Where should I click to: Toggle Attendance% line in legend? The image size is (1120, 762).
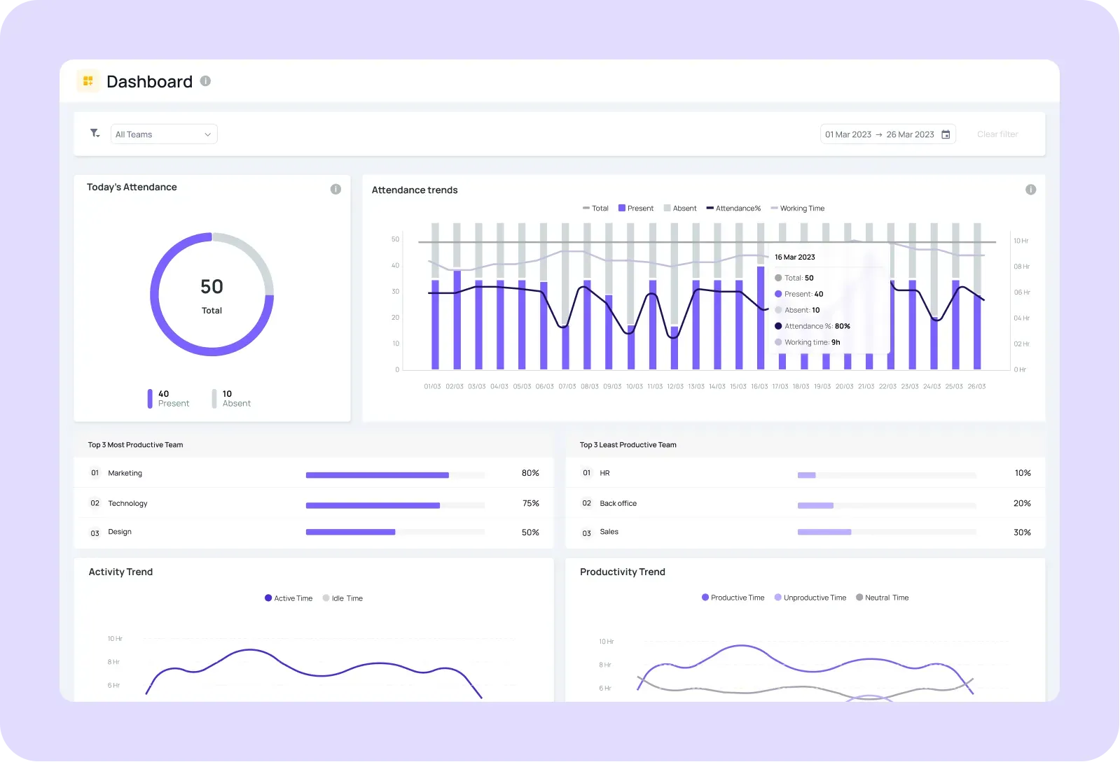[733, 209]
